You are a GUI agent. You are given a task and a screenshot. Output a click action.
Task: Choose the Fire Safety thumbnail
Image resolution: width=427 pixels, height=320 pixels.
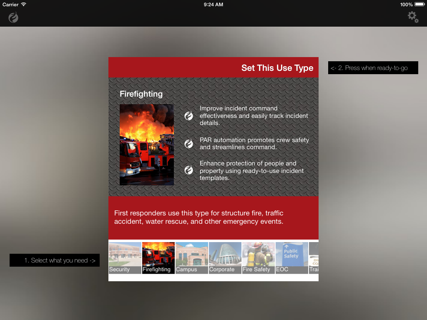[x=258, y=257]
